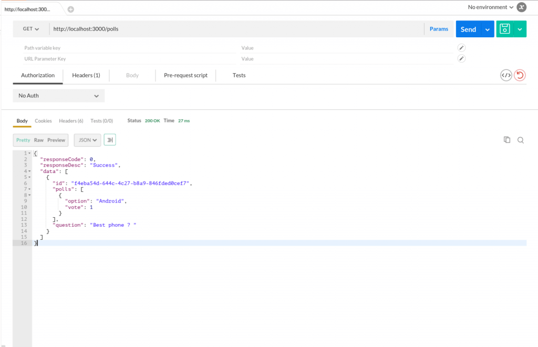Copy the response body with copy icon
The height and width of the screenshot is (347, 538).
click(x=506, y=140)
